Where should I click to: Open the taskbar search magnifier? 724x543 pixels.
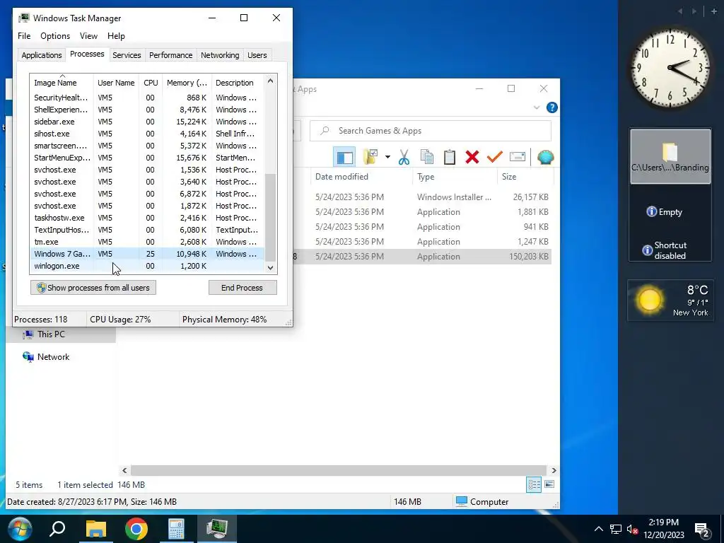[x=57, y=529]
